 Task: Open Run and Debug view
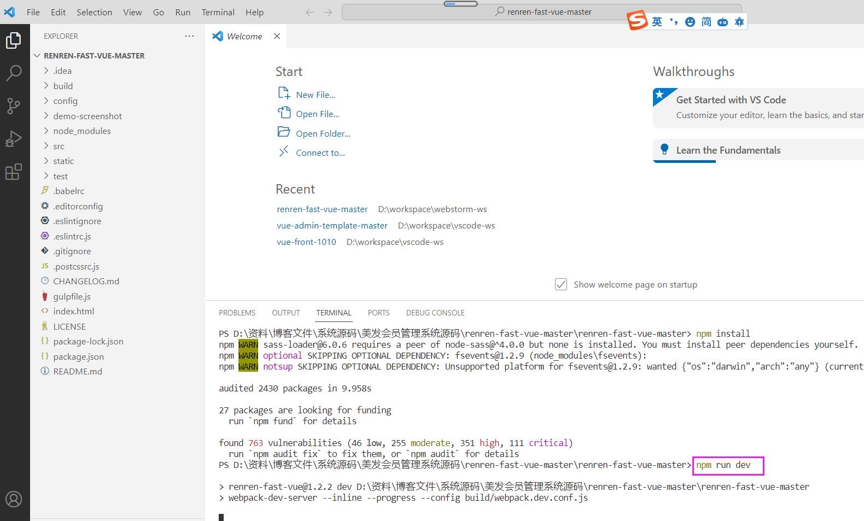coord(14,139)
